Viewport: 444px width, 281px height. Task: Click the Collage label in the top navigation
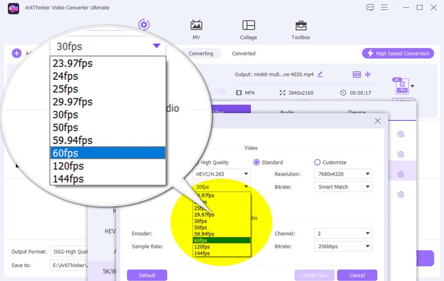pyautogui.click(x=249, y=37)
